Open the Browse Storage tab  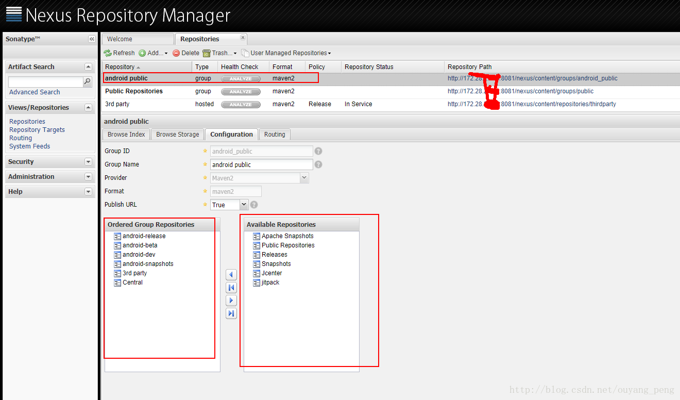tap(178, 135)
